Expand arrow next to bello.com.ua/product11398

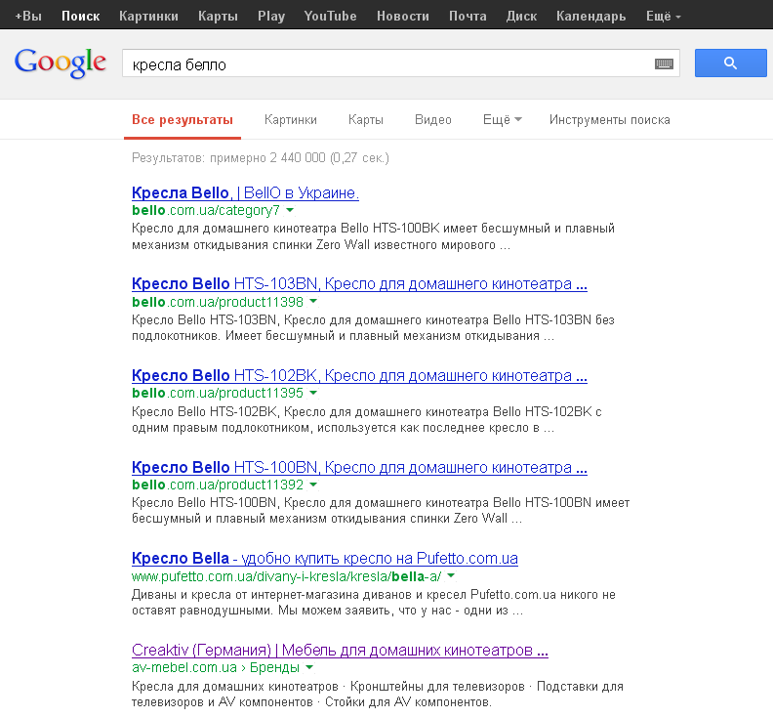[x=313, y=301]
